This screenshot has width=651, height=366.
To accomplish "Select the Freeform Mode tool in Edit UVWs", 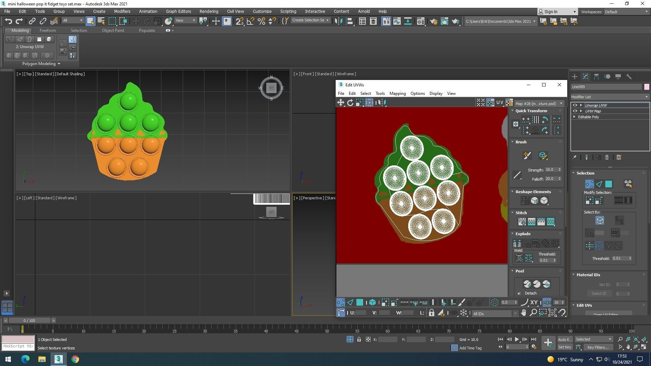I will [x=369, y=103].
